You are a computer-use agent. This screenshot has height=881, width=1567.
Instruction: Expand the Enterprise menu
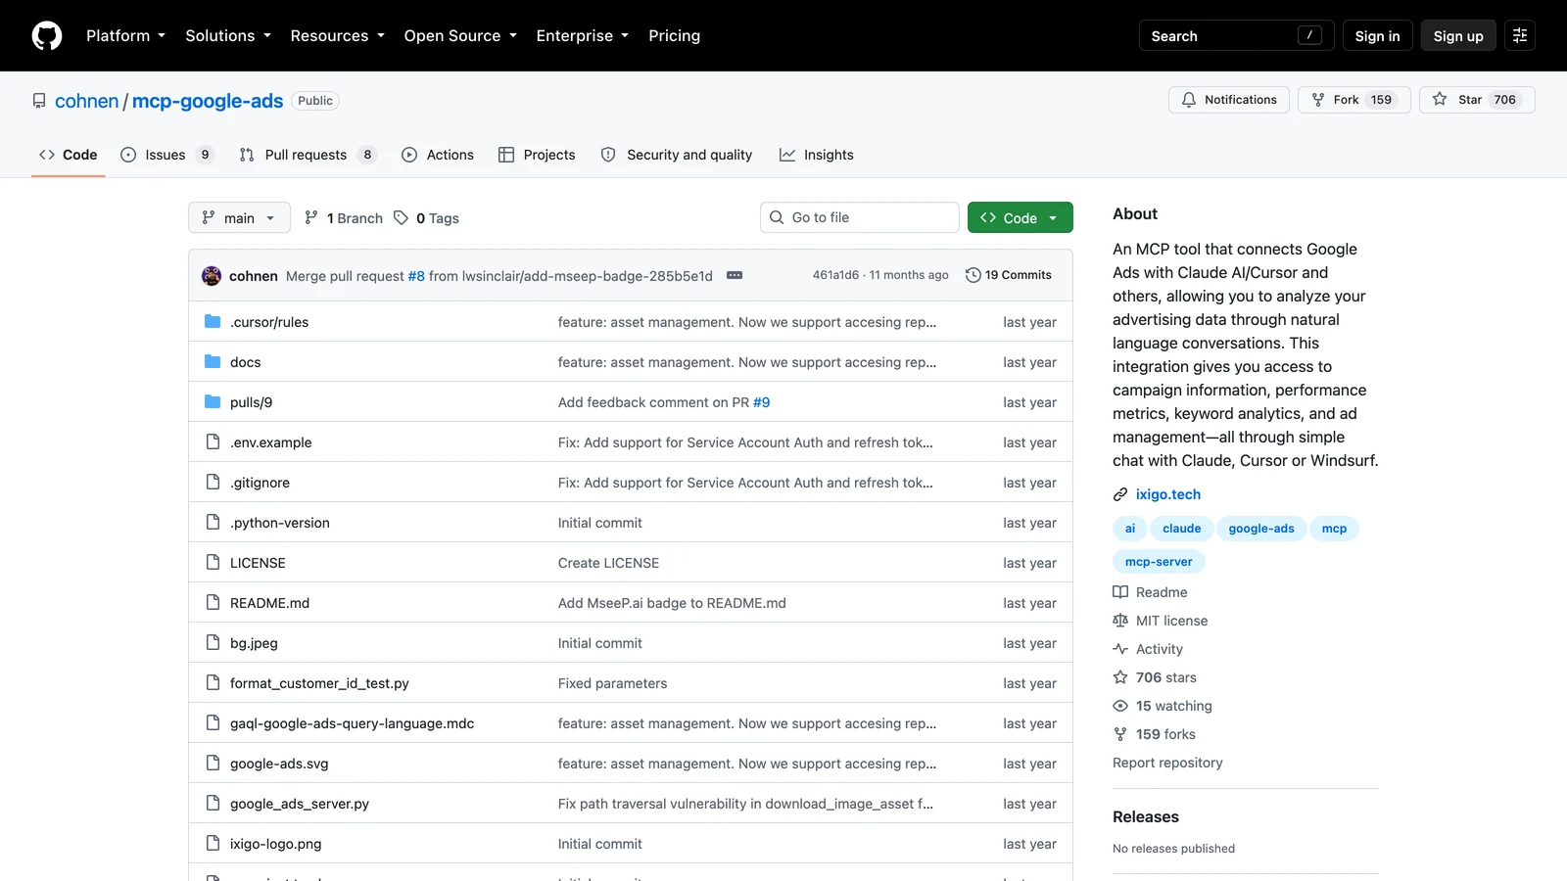click(x=582, y=35)
